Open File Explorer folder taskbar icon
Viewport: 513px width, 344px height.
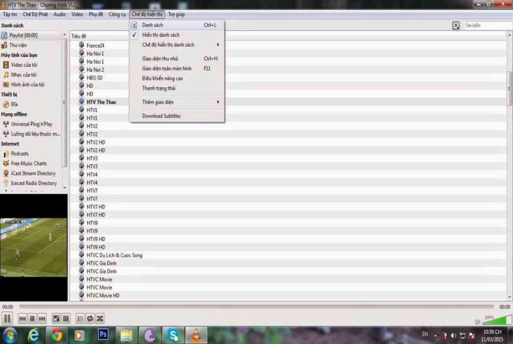[126, 335]
